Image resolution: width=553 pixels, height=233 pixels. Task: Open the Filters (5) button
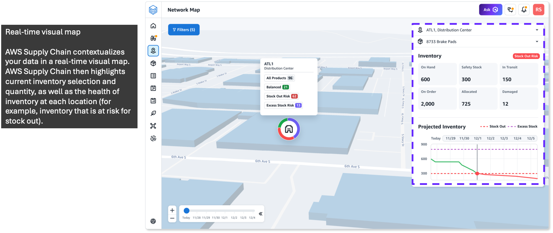(x=184, y=29)
